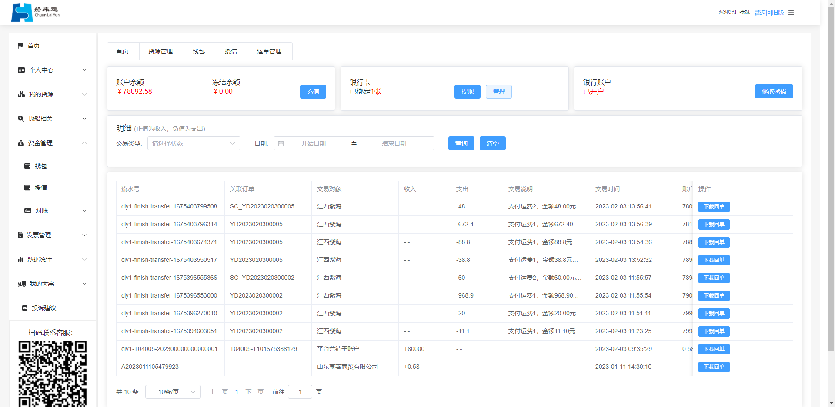835x407 pixels.
Task: Click the 开始日期 start date field
Action: point(314,143)
